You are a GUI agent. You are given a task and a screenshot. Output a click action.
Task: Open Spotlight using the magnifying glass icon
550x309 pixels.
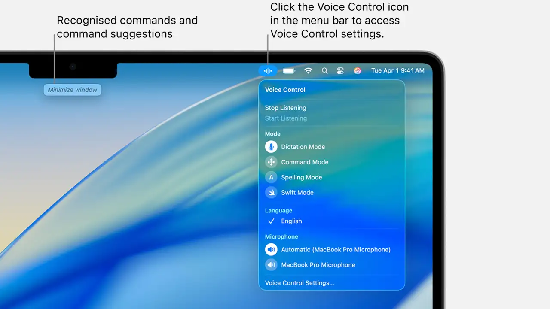(325, 70)
